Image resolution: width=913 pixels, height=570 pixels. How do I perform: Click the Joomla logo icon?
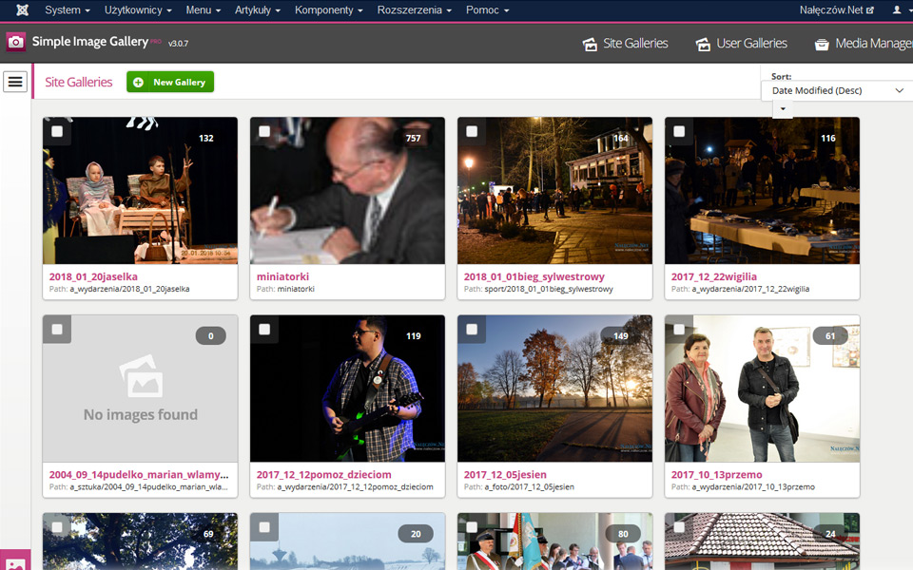coord(22,9)
